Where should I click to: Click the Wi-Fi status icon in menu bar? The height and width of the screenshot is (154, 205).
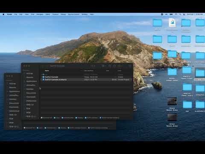tap(176, 15)
